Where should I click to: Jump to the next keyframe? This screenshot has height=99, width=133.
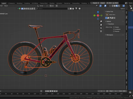click(x=55, y=91)
